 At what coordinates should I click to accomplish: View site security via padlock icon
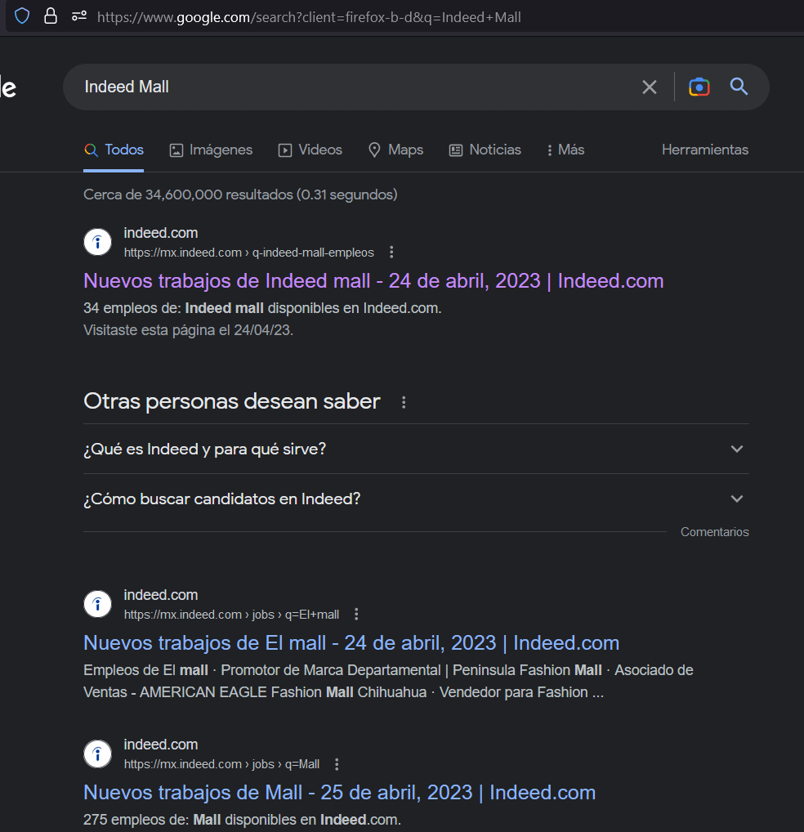coord(51,16)
